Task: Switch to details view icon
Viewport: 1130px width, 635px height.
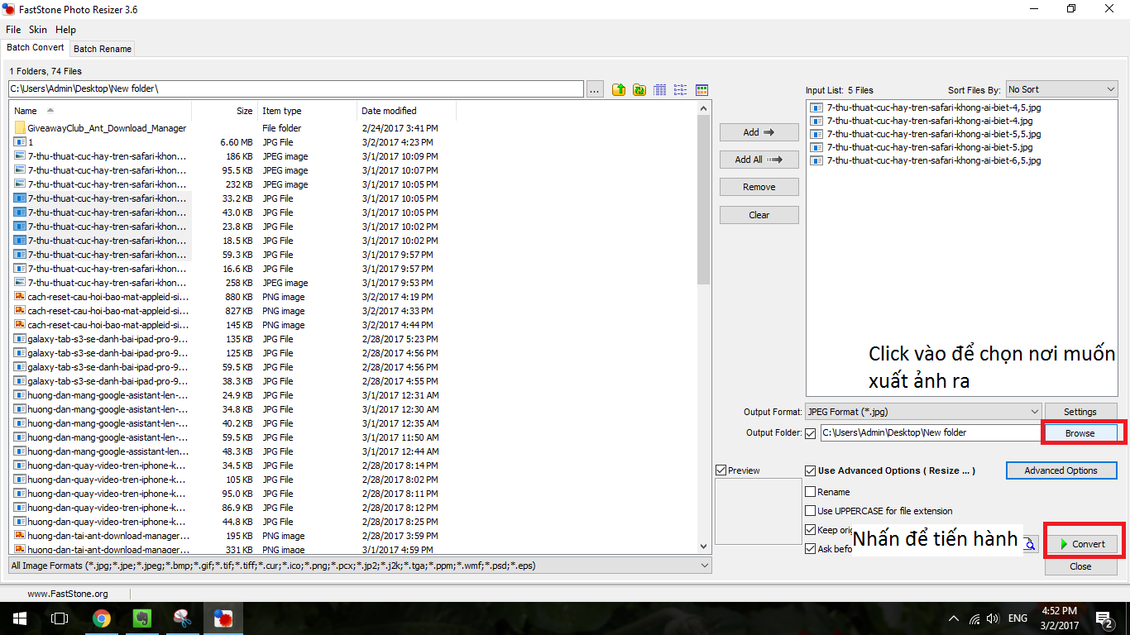Action: (660, 89)
